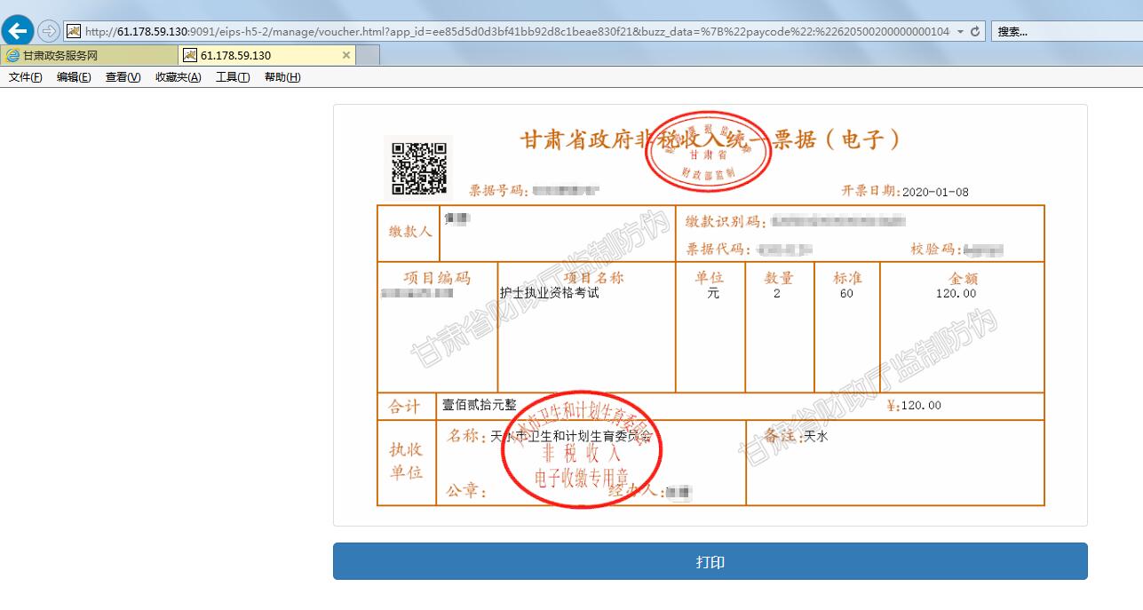Open the 工具 tools menu
Viewport: 1143px width, 610px height.
pyautogui.click(x=231, y=77)
